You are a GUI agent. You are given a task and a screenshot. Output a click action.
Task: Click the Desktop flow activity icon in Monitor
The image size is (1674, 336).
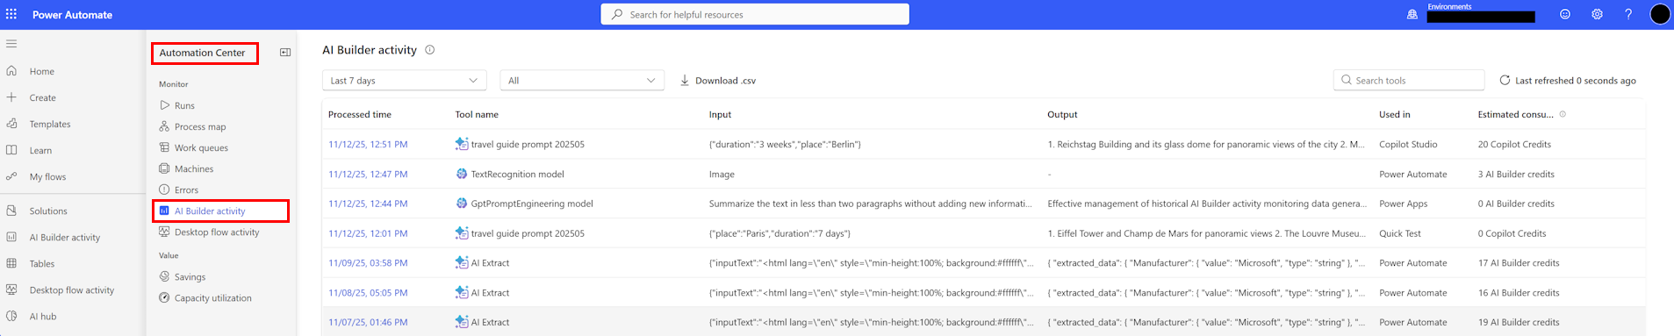[x=164, y=232]
